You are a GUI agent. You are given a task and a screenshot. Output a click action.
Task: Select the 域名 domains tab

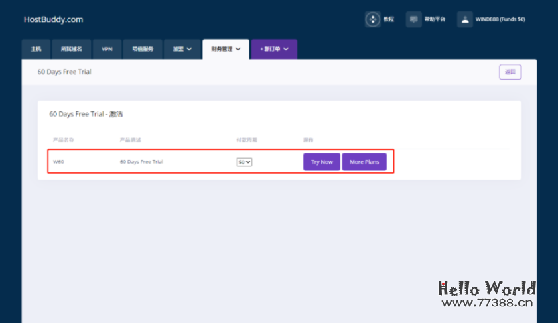72,49
